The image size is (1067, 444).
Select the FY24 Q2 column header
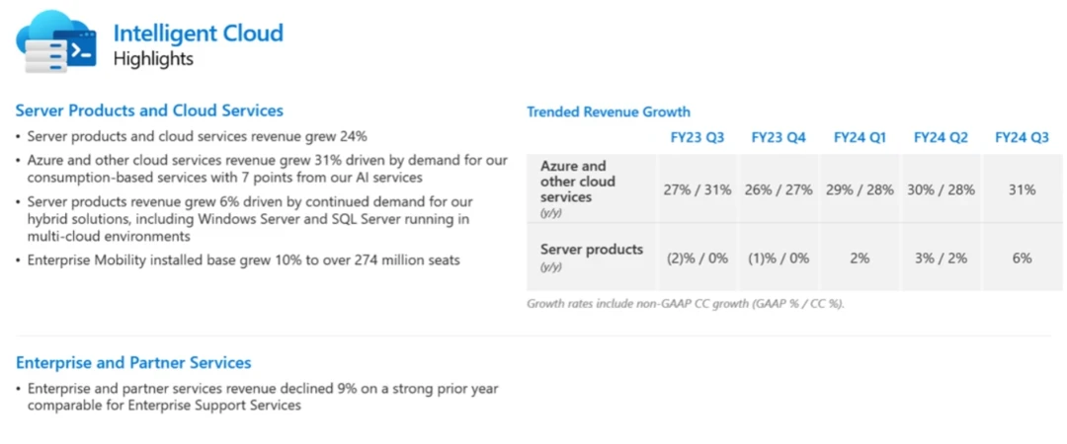tap(941, 138)
